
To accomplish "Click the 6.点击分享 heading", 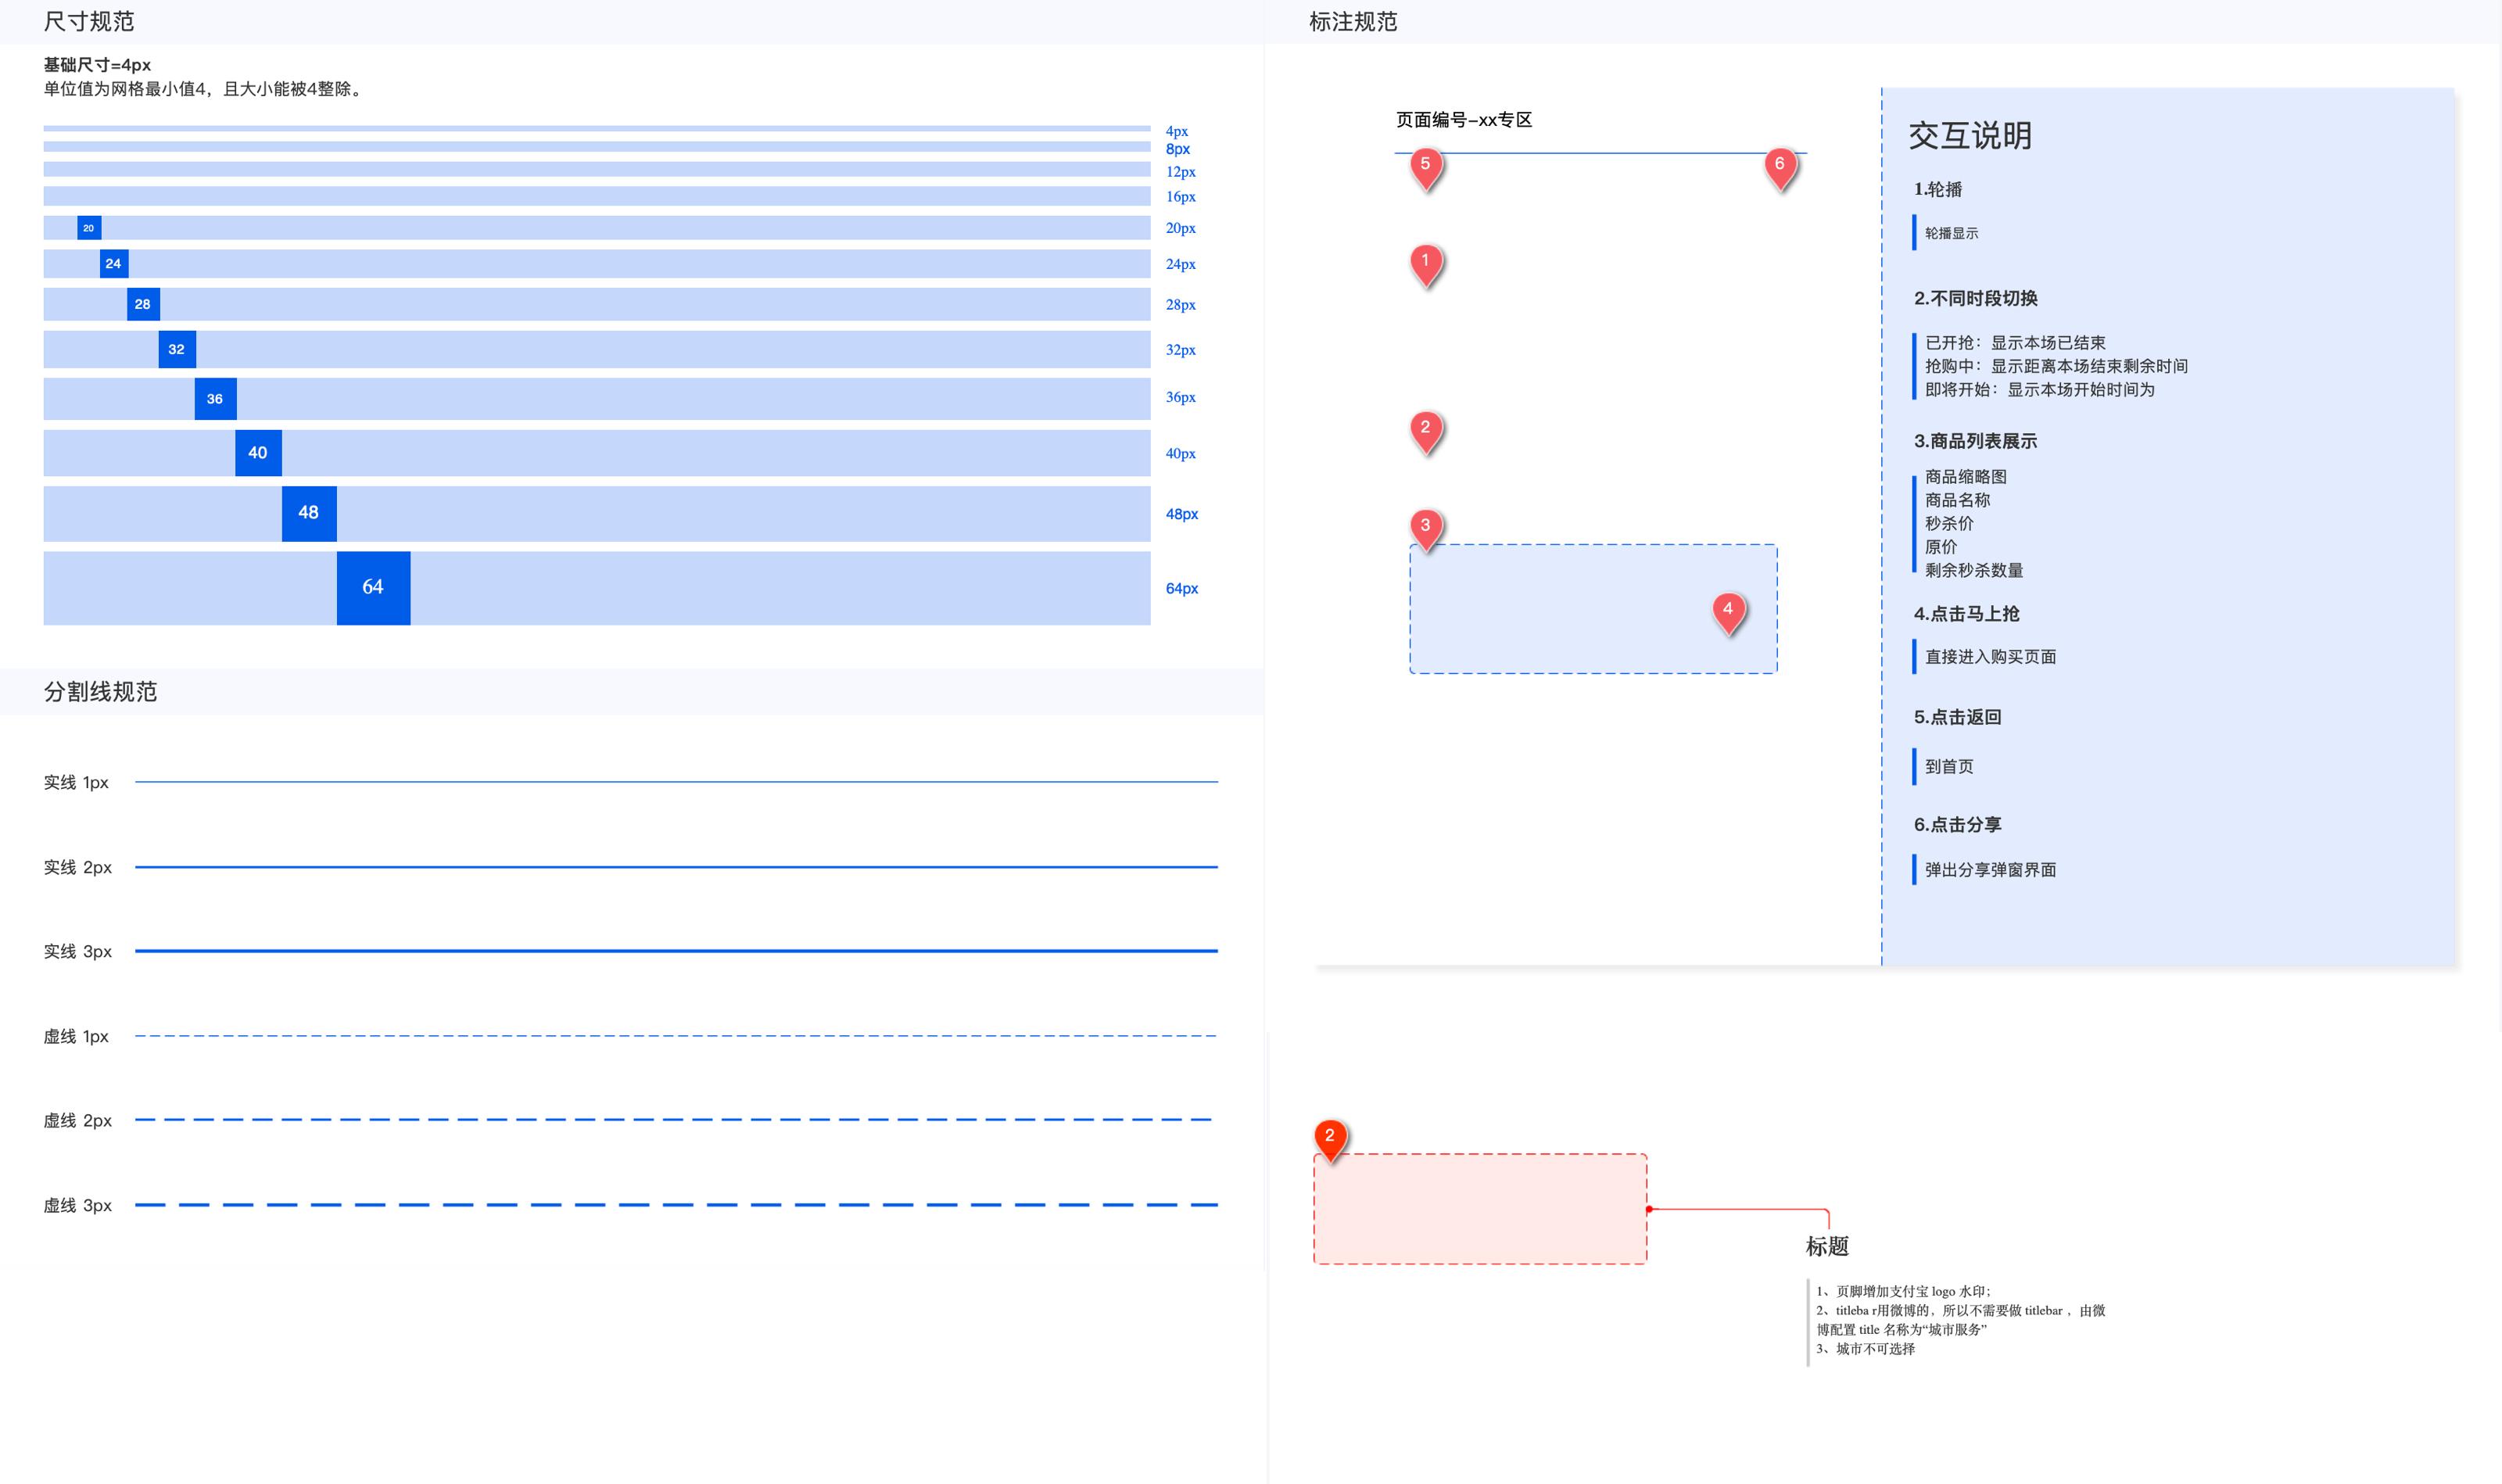I will click(1957, 825).
